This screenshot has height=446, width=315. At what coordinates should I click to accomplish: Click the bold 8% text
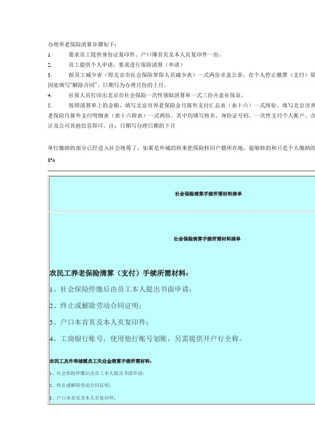point(51,160)
